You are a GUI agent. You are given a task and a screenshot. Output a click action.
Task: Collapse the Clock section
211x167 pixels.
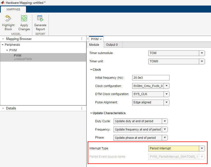tap(91, 69)
